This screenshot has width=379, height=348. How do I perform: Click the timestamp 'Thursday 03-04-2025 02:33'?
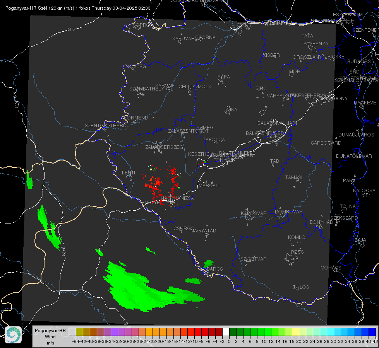(x=121, y=8)
